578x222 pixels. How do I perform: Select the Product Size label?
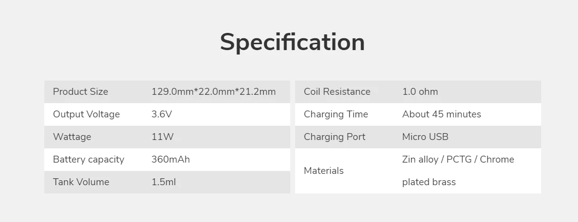coord(80,92)
